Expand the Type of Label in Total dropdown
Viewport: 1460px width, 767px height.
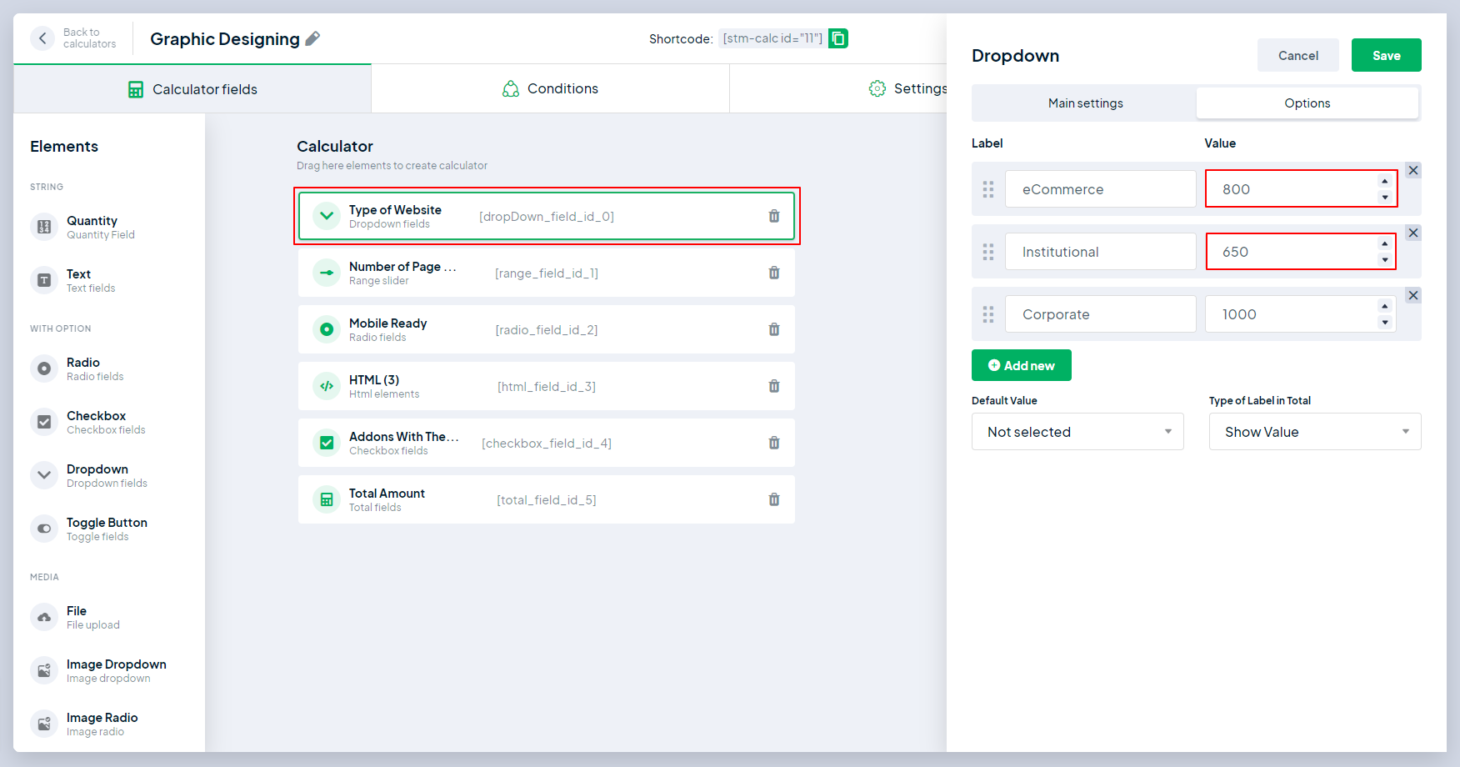coord(1314,432)
